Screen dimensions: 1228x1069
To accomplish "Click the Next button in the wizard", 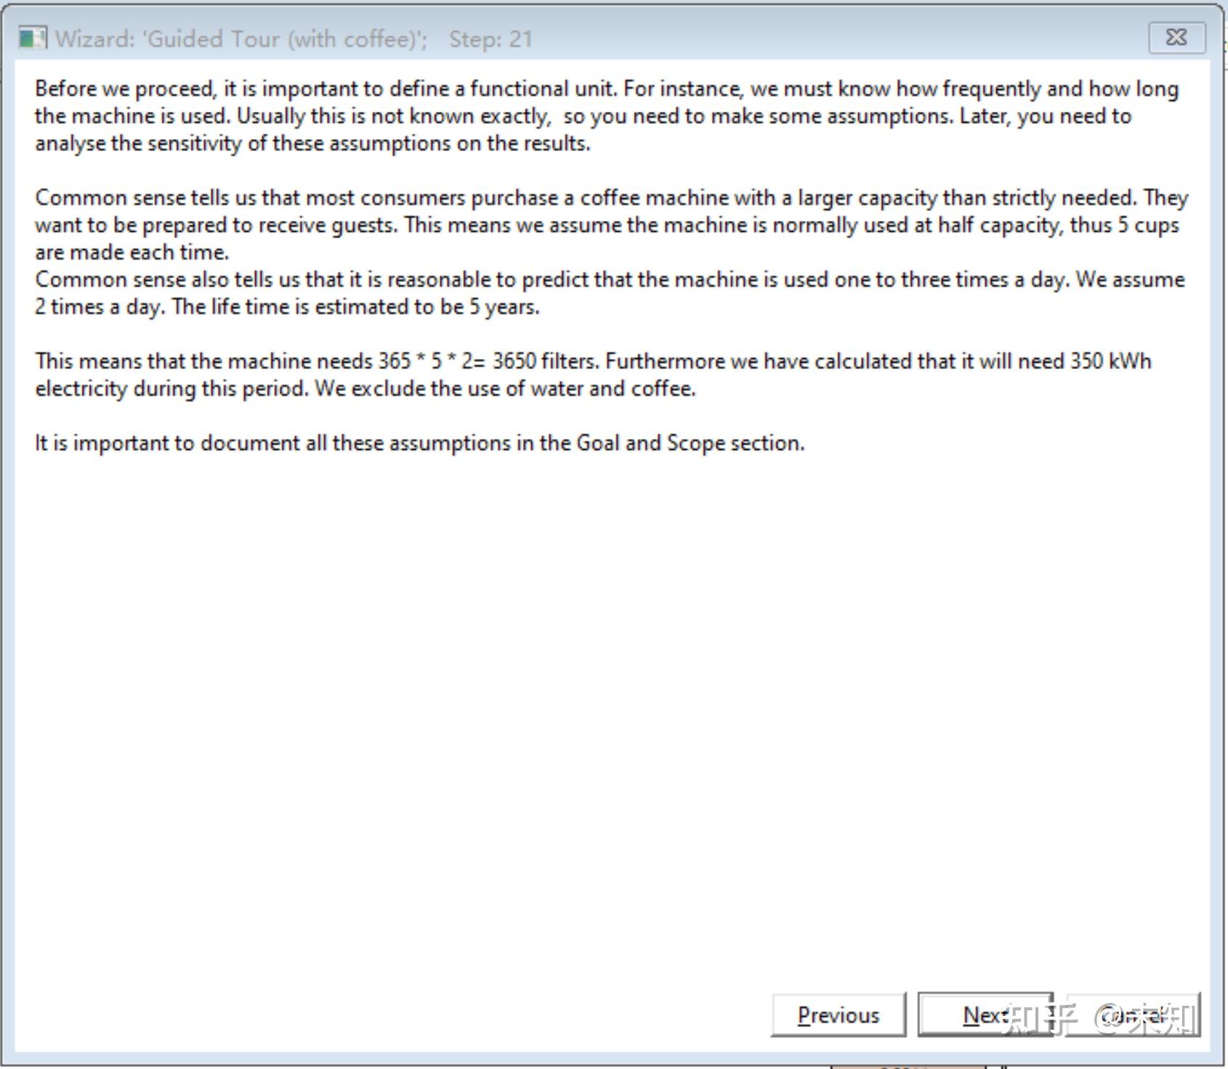I will coord(985,1014).
